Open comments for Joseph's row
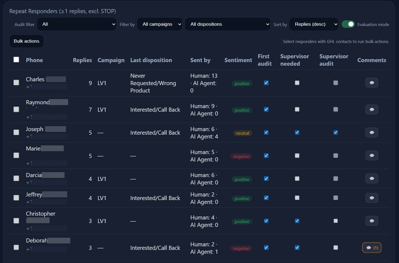Viewport: 399px width, 263px height. pyautogui.click(x=372, y=132)
